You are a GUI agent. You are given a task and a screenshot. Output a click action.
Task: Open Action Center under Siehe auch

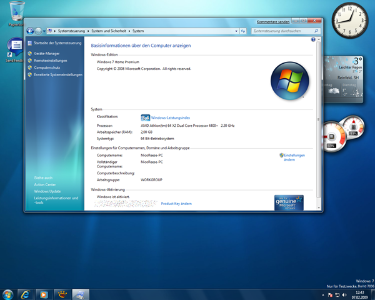(45, 185)
